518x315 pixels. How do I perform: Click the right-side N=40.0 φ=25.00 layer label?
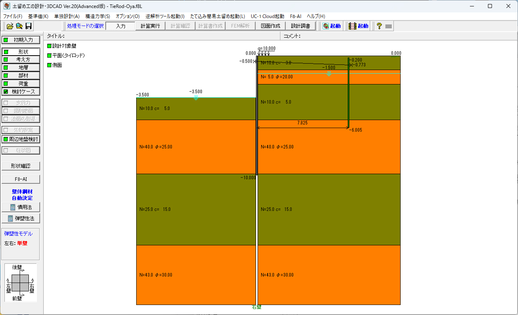pos(277,147)
